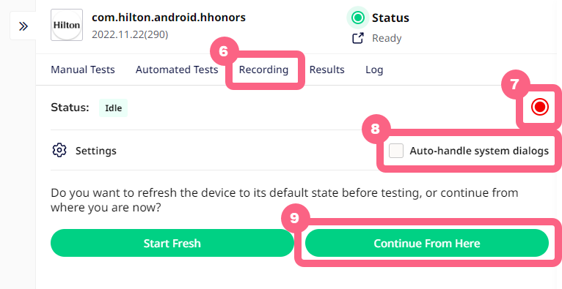Select the Recording tab
Viewport: 562px width, 289px height.
263,70
